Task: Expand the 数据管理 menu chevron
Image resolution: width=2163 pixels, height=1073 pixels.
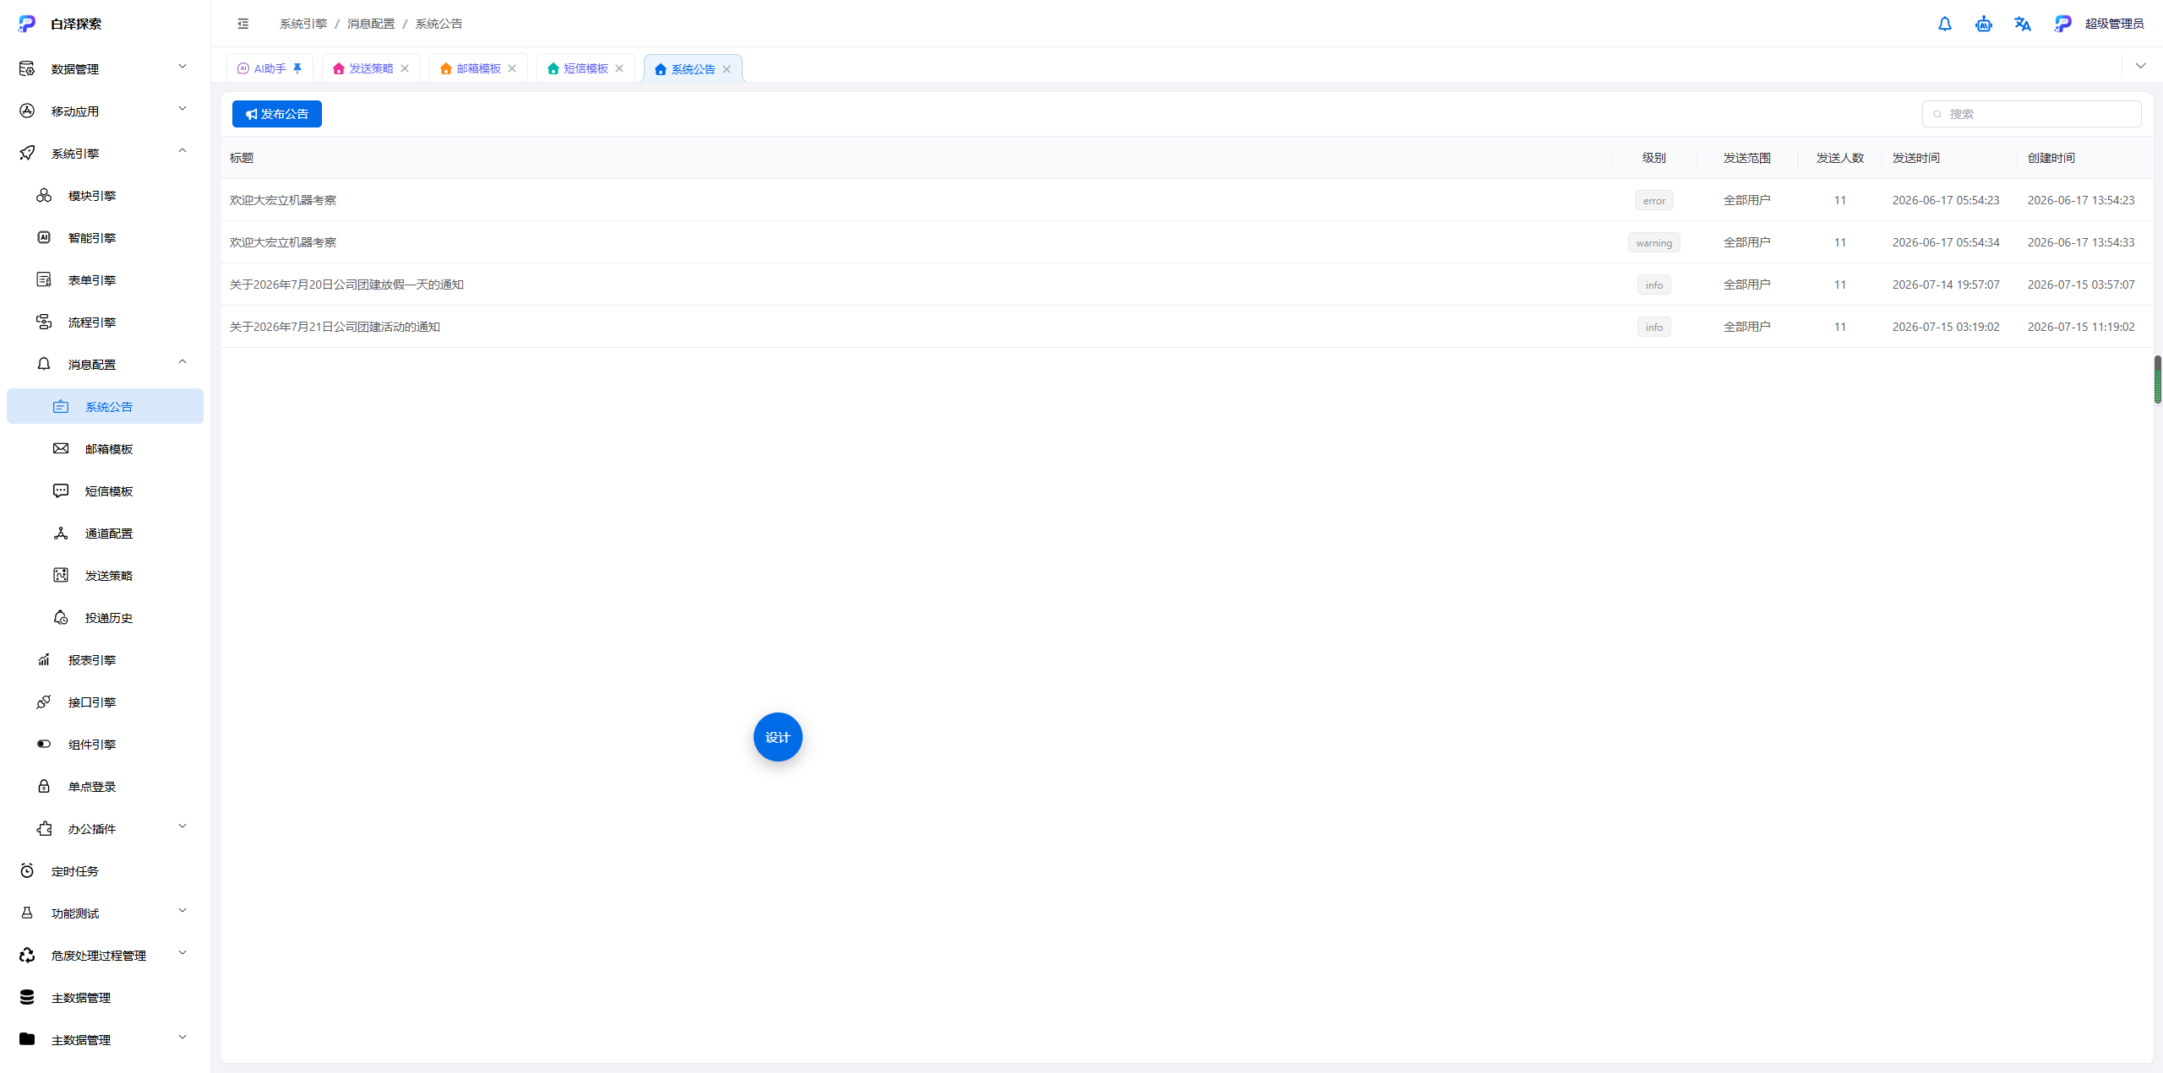Action: pos(183,67)
